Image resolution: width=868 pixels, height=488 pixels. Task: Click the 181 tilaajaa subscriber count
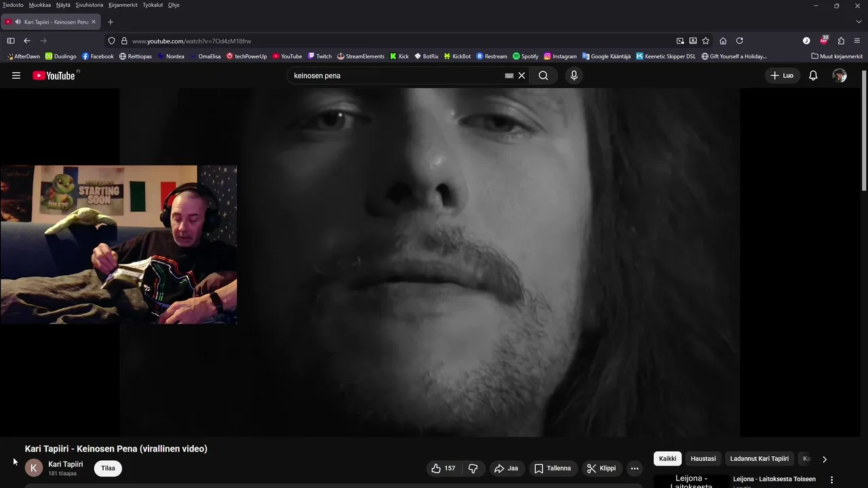pos(62,474)
